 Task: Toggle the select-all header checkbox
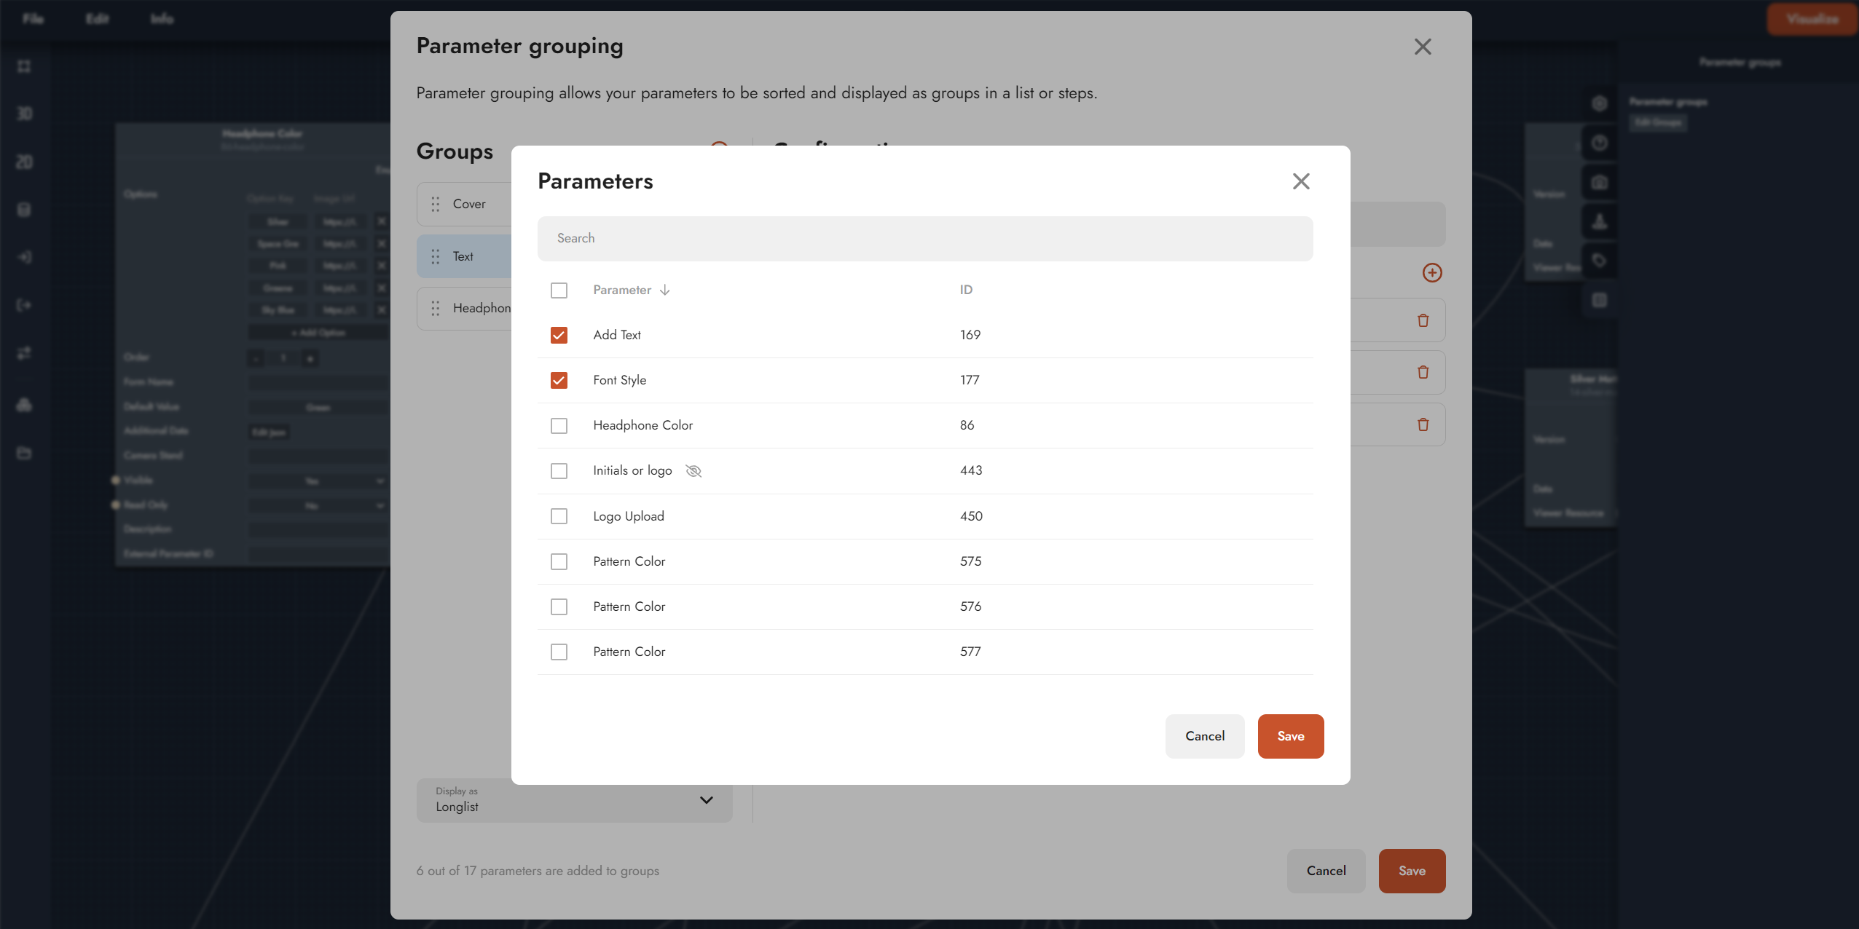[559, 290]
